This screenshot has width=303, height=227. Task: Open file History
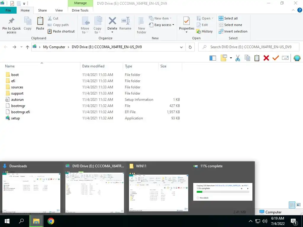[204, 31]
